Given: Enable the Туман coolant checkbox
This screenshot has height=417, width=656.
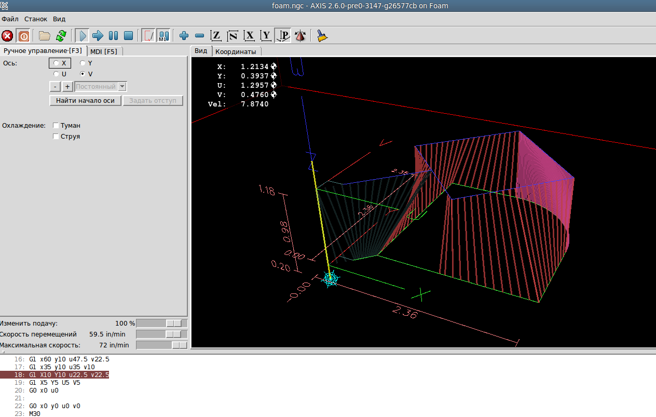Looking at the screenshot, I should [56, 126].
